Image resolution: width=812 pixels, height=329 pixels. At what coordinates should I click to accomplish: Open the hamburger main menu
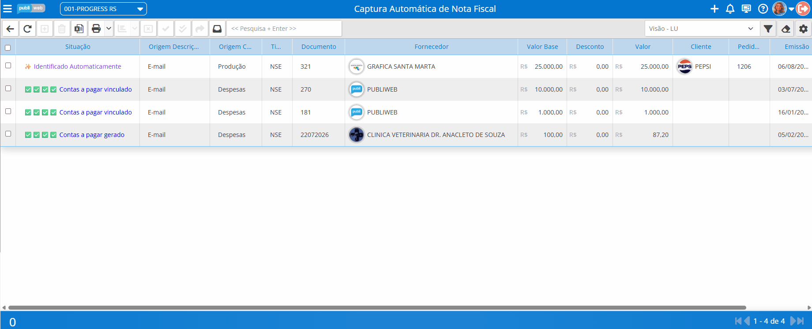click(x=8, y=9)
